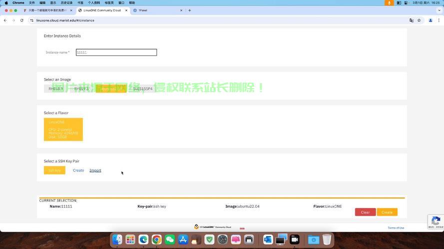Launch Microsoft Edge from the dock

pyautogui.click(x=143, y=240)
